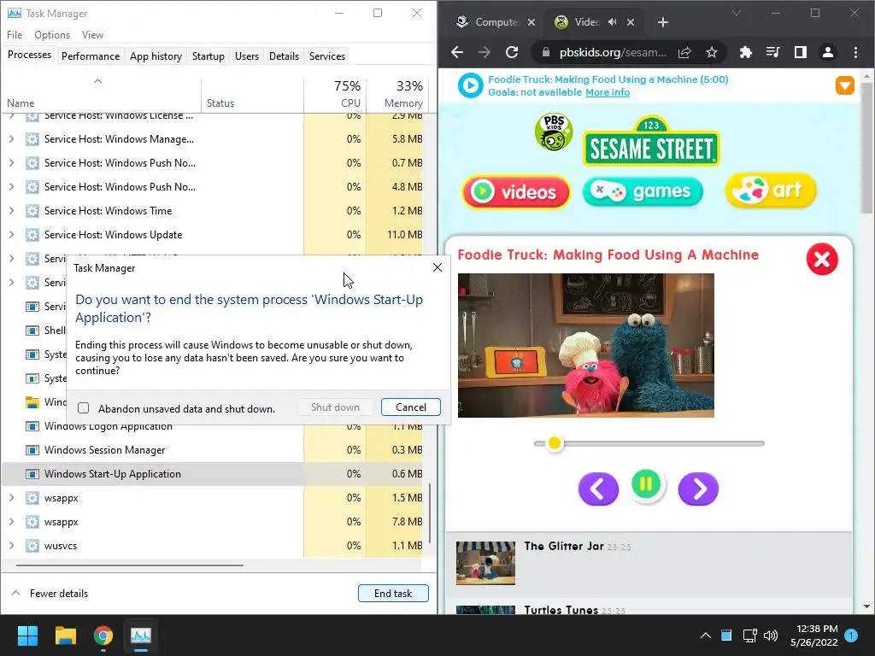
Task: Open the File menu in Task Manager
Action: pyautogui.click(x=15, y=34)
